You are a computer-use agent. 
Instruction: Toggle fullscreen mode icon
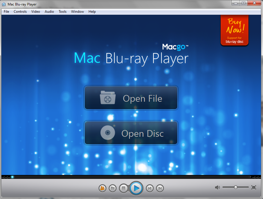(x=253, y=187)
